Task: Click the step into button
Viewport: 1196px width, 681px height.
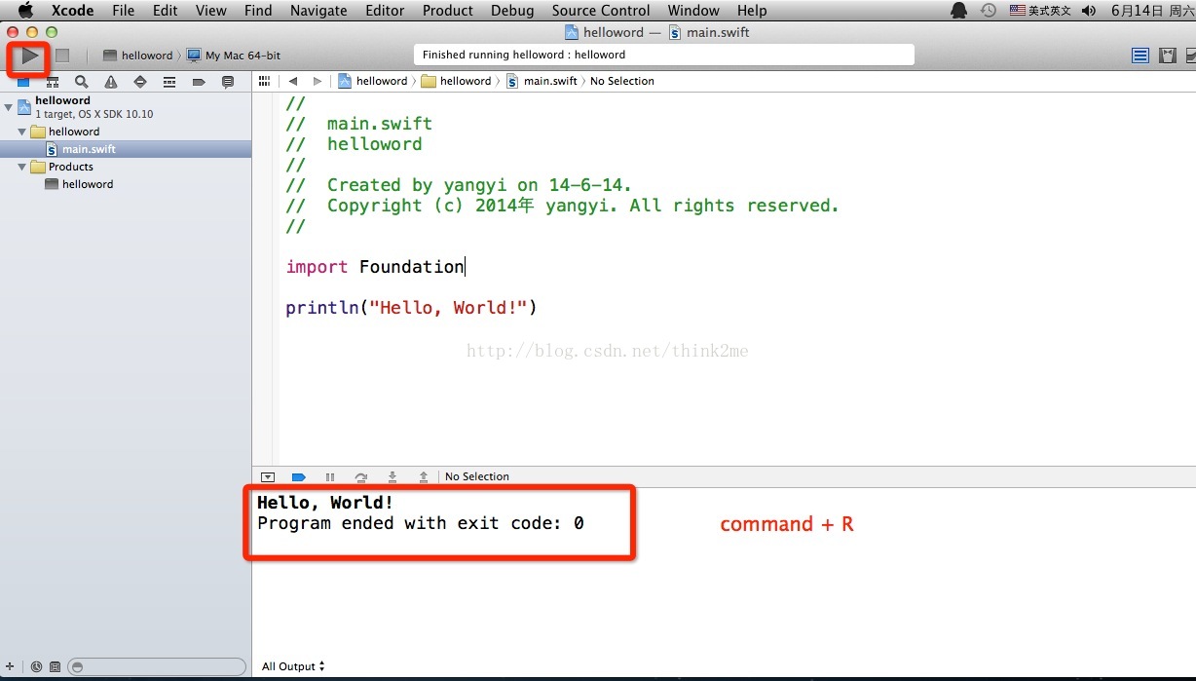Action: (392, 476)
